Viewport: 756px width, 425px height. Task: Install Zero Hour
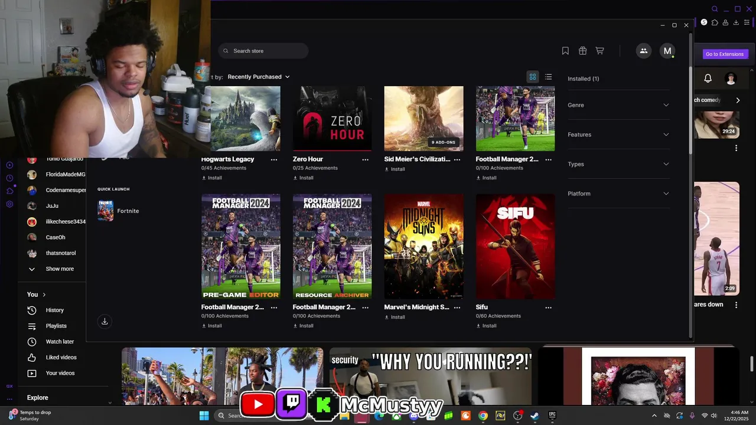point(303,178)
